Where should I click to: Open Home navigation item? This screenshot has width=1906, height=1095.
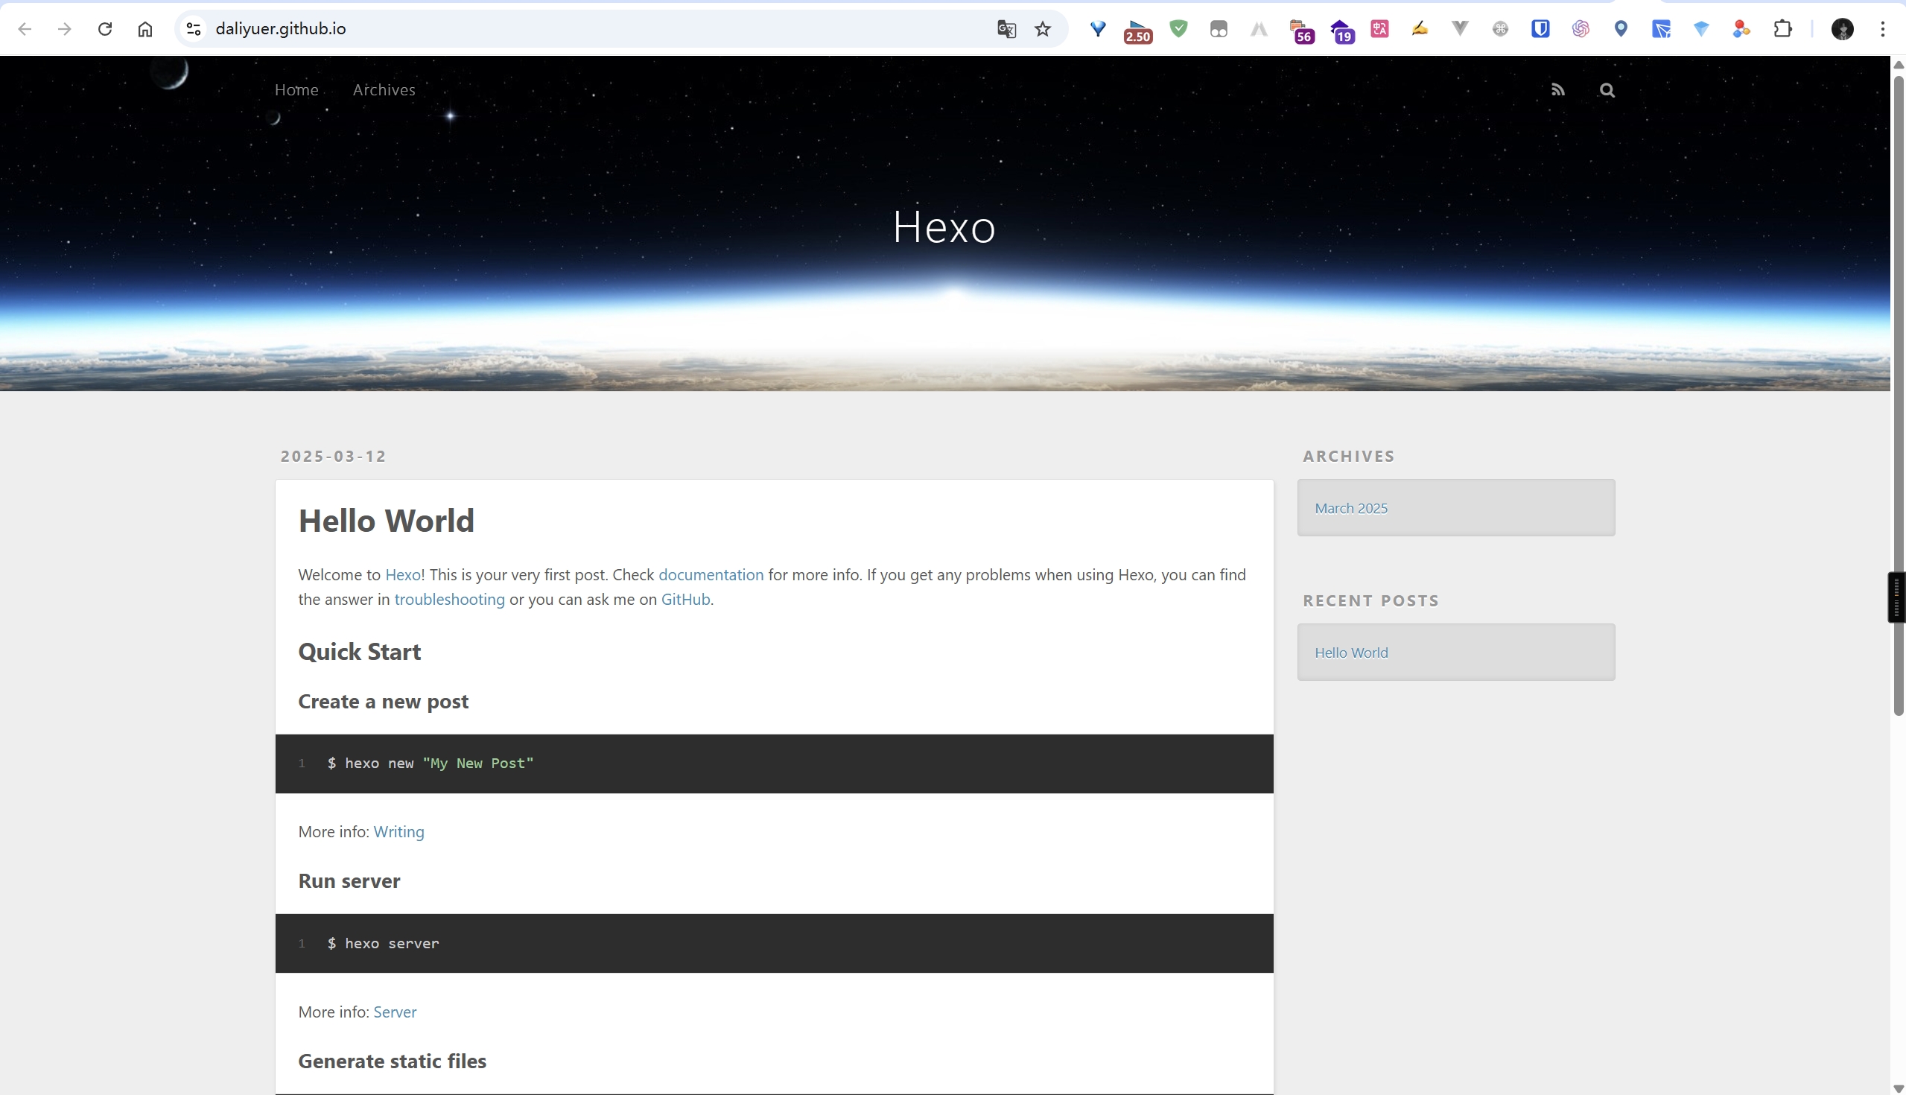[x=296, y=90]
